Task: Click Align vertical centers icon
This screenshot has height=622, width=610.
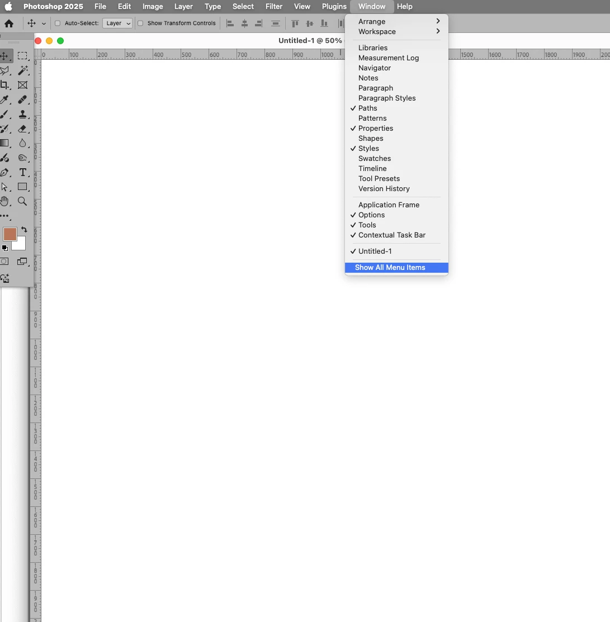Action: tap(310, 23)
